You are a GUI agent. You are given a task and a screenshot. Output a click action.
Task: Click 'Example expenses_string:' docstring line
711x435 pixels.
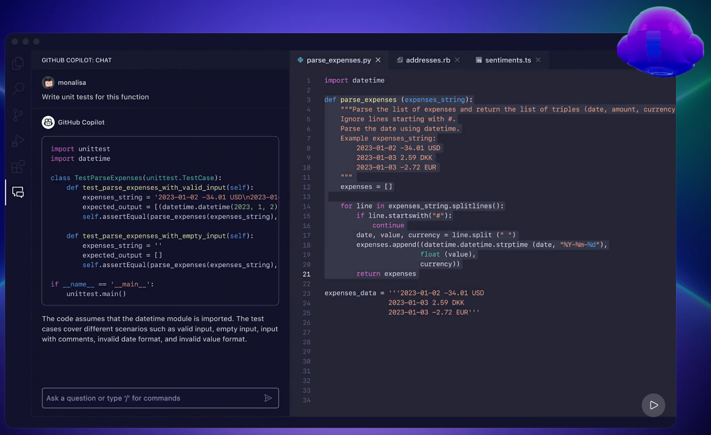coord(388,138)
